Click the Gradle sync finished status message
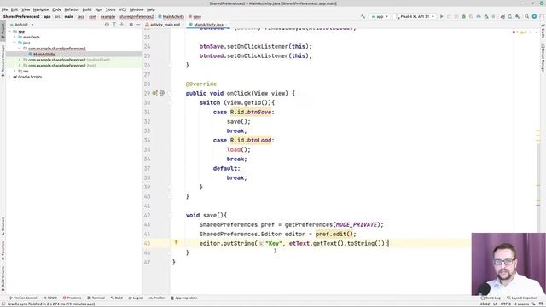 point(51,304)
